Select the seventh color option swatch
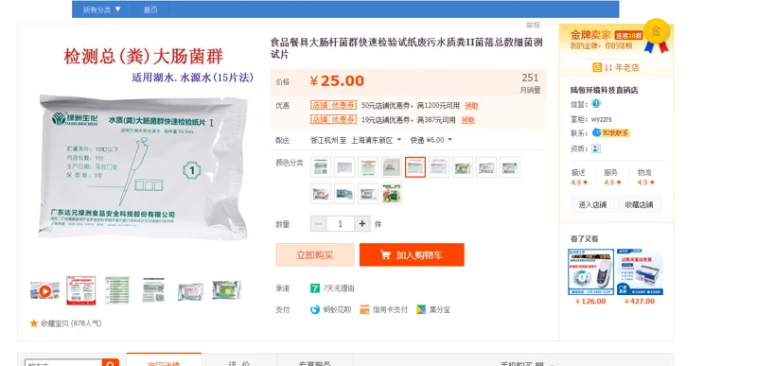Screen dimensions: 757x366 [463, 167]
